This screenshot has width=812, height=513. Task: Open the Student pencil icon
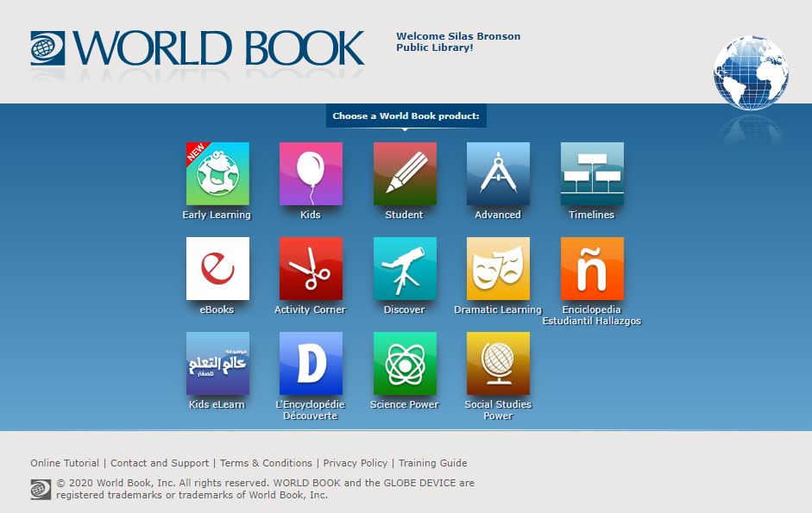405,174
